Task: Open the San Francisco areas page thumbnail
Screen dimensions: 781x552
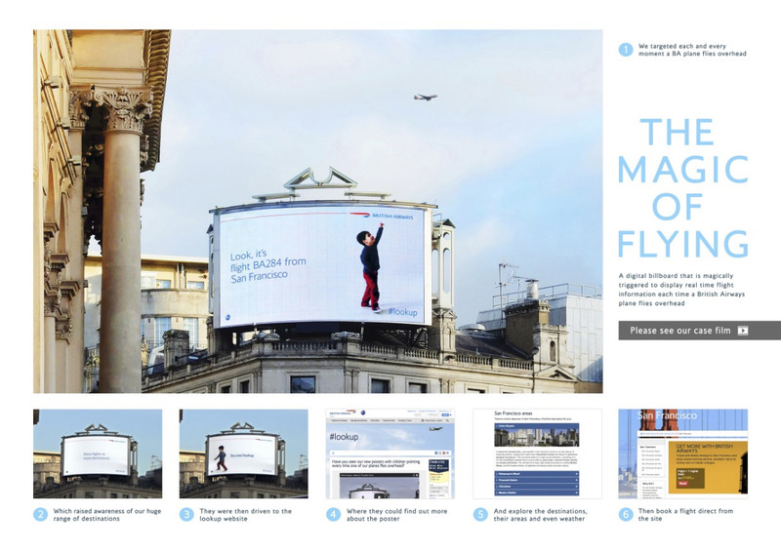Action: (536, 453)
